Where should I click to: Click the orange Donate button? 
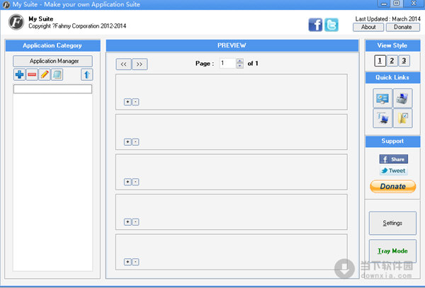(392, 186)
